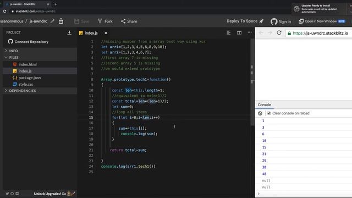This screenshot has width=352, height=198.
Task: Edit project name pencil icon
Action: click(x=52, y=21)
